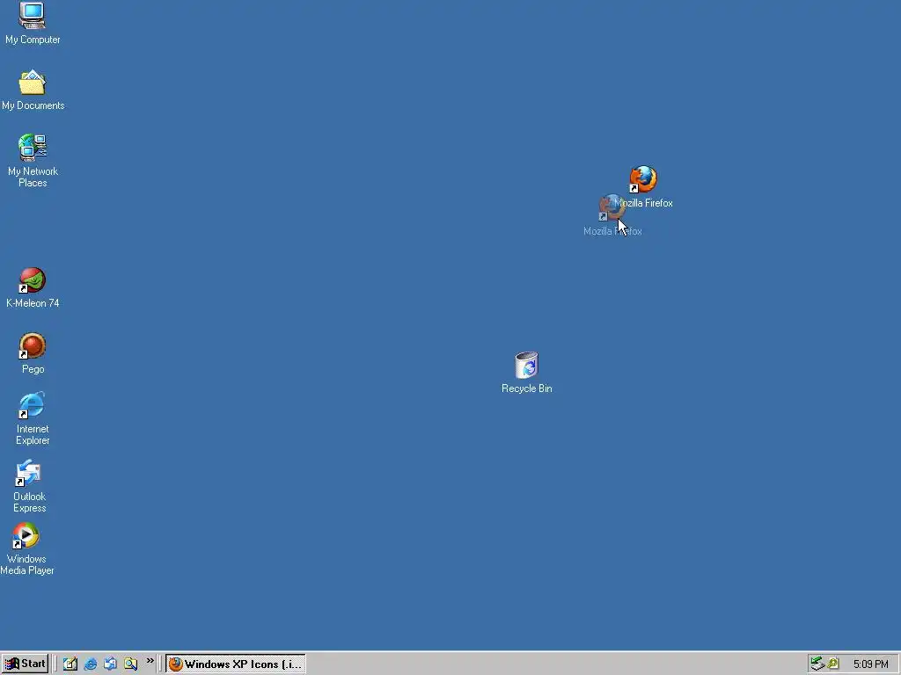Click the Recycle Bin label text
901x675 pixels.
[x=527, y=388]
